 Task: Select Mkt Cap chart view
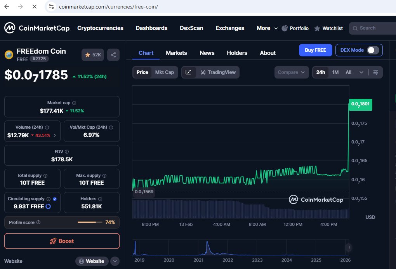(x=164, y=72)
